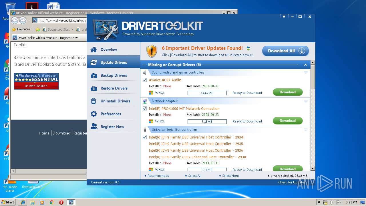Click Download All button
The height and width of the screenshot is (206, 366).
pos(285,51)
